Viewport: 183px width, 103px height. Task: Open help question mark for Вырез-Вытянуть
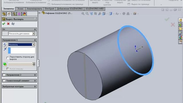pyautogui.click(x=35, y=19)
